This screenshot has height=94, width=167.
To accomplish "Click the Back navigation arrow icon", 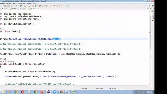I will coord(60,6).
